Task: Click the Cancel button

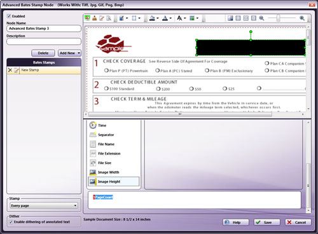Action: (298, 223)
